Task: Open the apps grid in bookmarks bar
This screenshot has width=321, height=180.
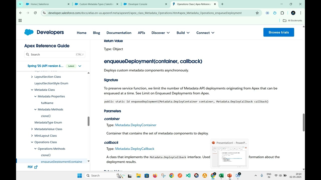Action: click(20, 20)
